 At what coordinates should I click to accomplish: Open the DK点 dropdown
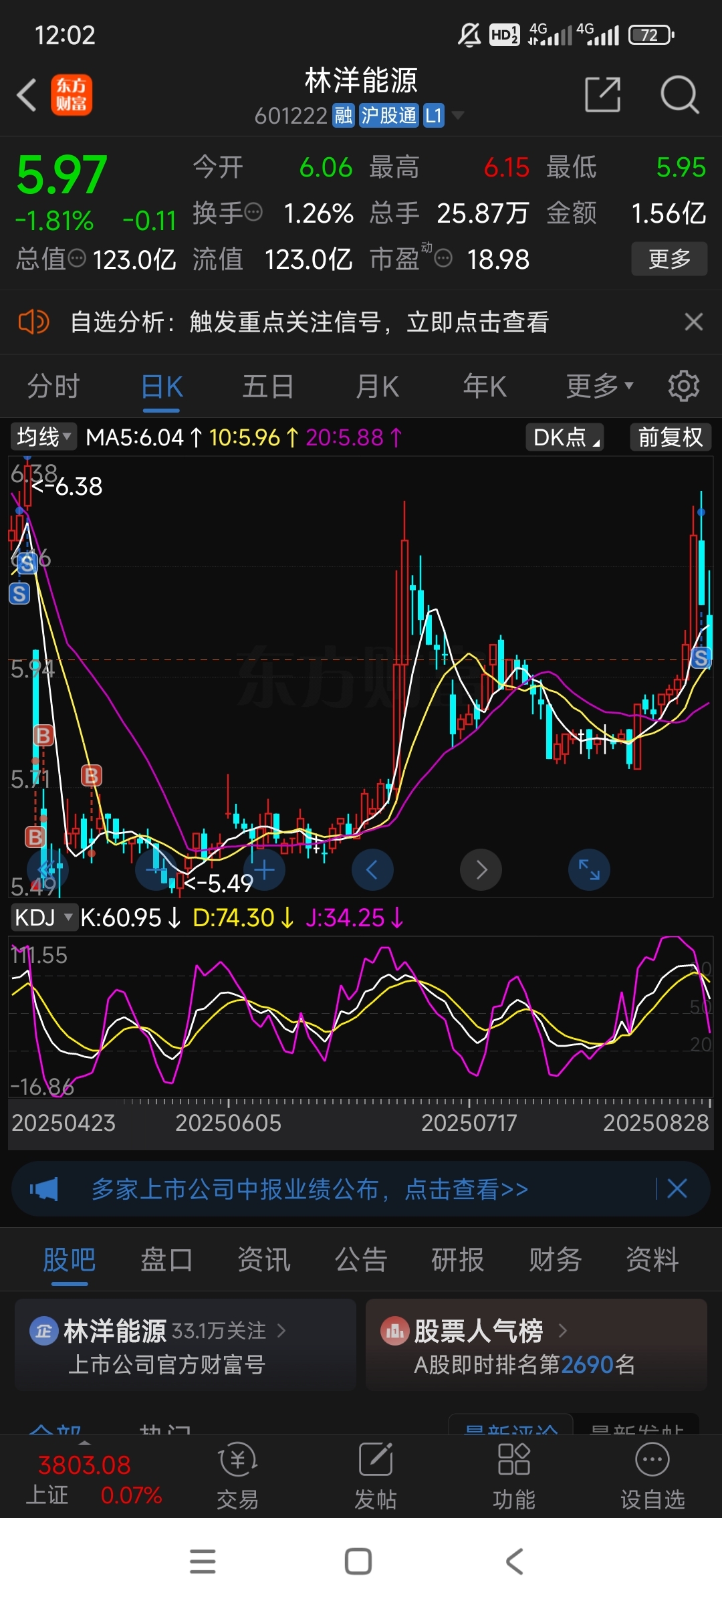pos(565,437)
